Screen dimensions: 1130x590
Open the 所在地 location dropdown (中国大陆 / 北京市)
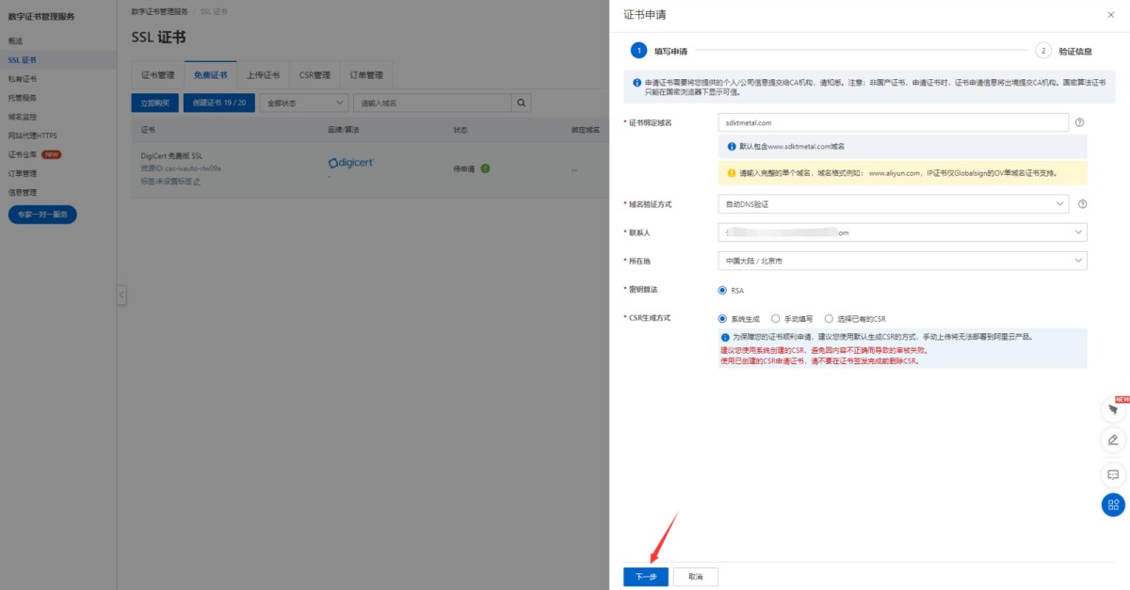click(x=902, y=261)
